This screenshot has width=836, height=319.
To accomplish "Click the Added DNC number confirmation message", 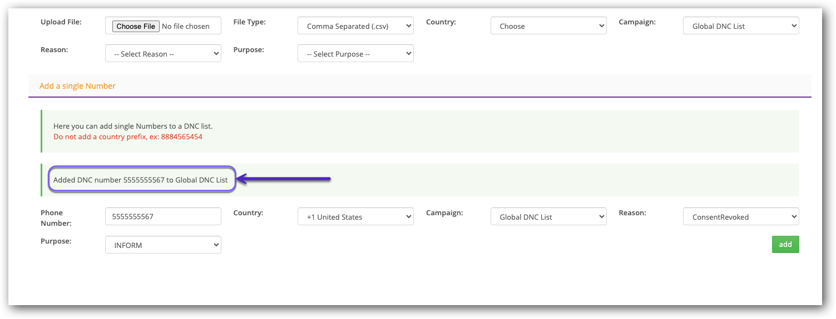I will [x=141, y=180].
